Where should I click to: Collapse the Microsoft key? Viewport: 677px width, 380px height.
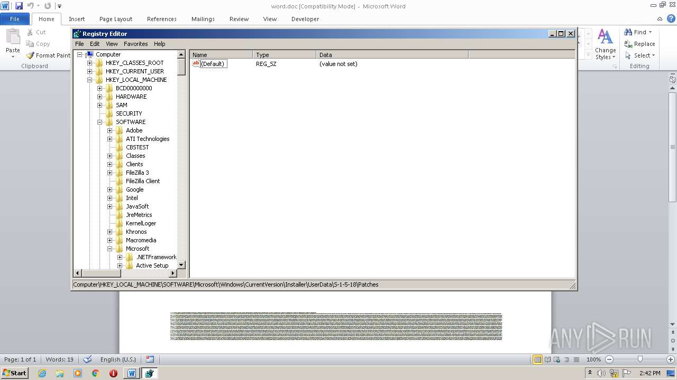pyautogui.click(x=109, y=249)
